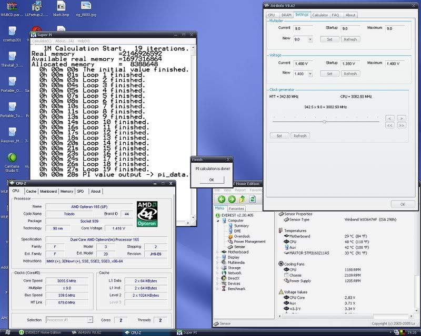Click Set in the Clock generator section

point(279,136)
